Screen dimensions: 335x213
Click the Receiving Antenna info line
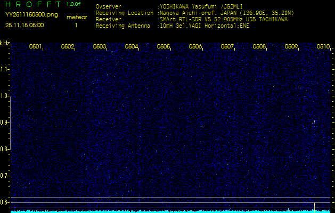tap(173, 26)
